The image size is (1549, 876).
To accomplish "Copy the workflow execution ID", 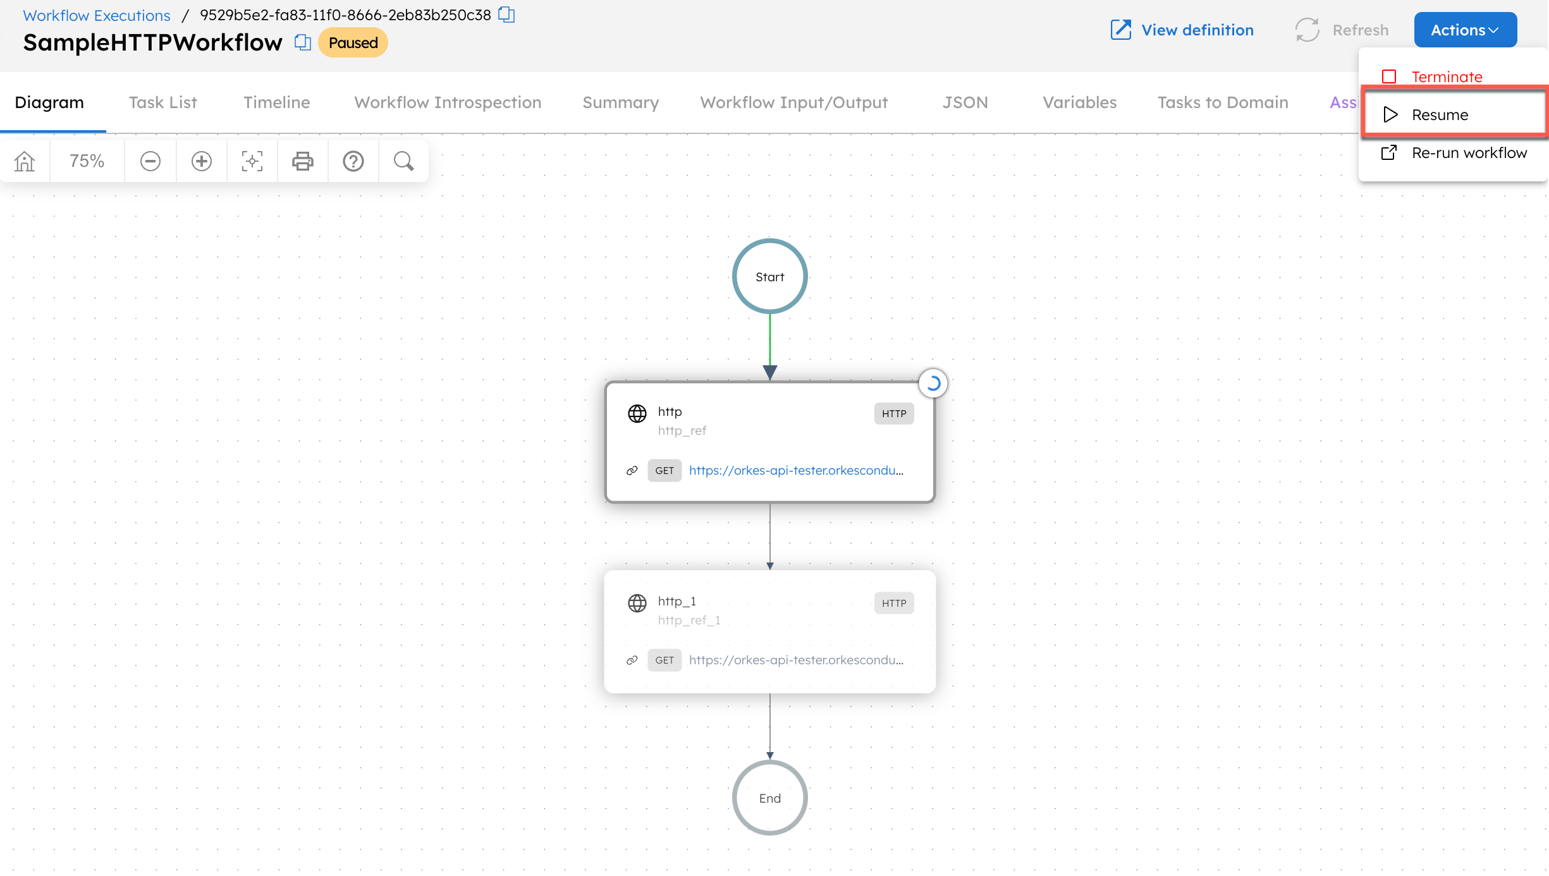I will (506, 15).
